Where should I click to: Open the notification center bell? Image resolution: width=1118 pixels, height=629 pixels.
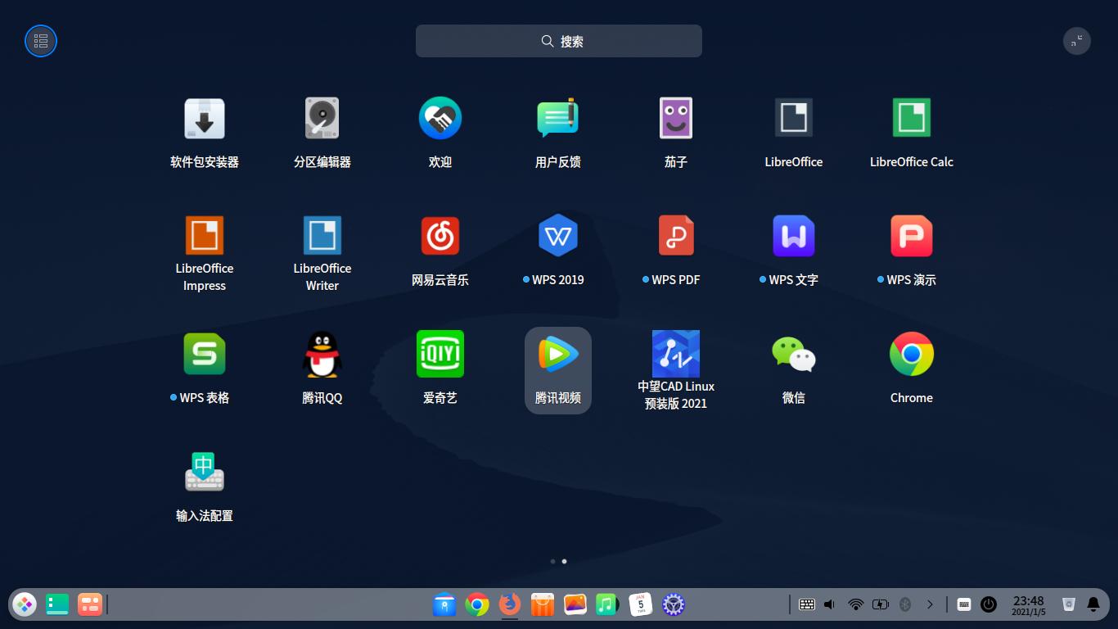[1093, 604]
